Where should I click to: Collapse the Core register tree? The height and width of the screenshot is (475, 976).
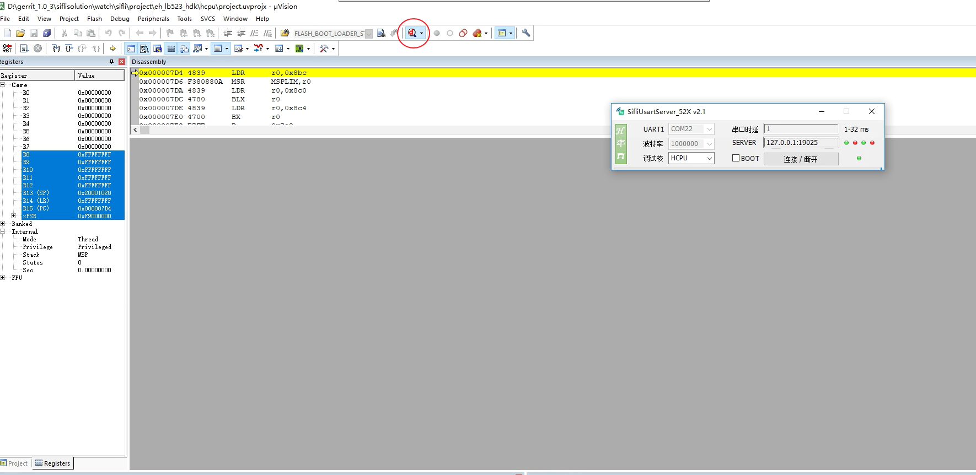coord(3,85)
